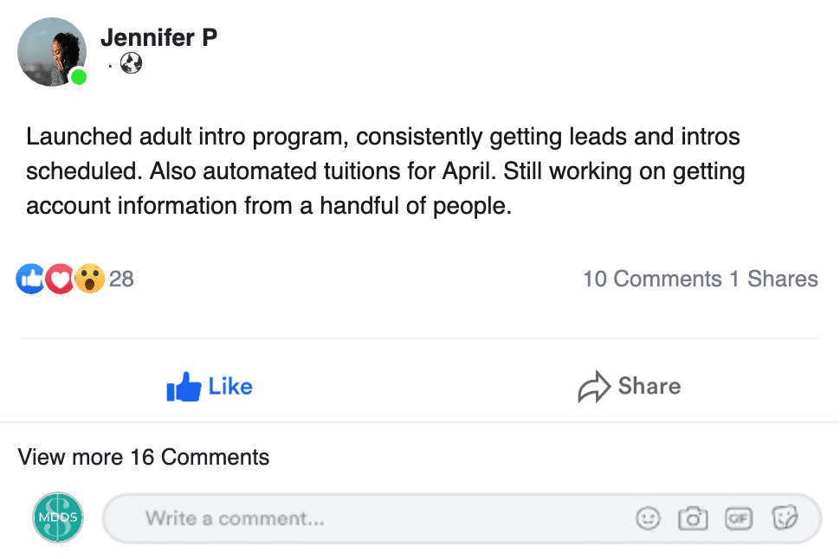
Task: Click the wow emoji reaction icon
Action: coord(89,279)
